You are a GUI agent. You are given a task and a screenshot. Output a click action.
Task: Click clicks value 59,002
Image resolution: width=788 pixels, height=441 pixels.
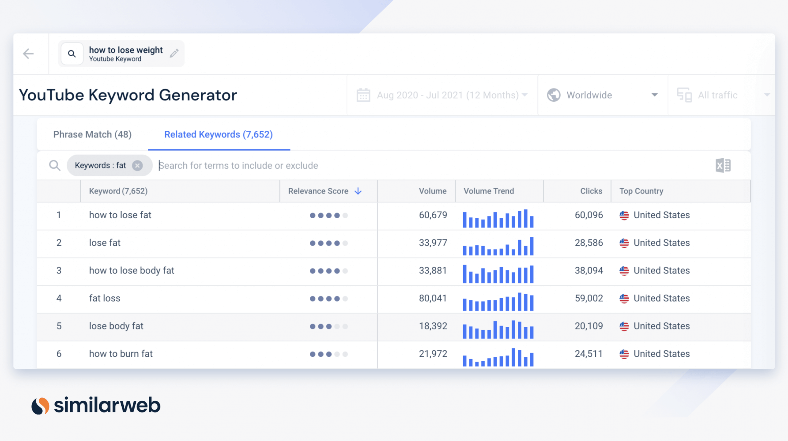coord(589,298)
